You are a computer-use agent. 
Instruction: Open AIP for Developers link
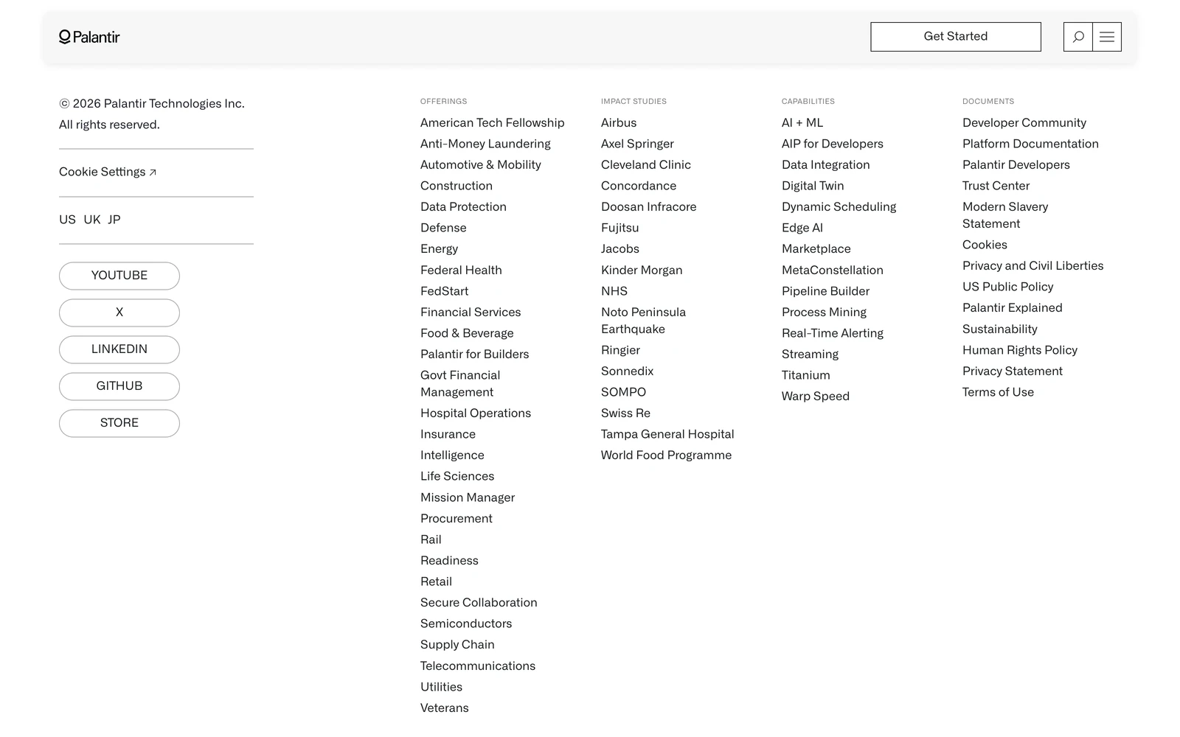pos(833,144)
